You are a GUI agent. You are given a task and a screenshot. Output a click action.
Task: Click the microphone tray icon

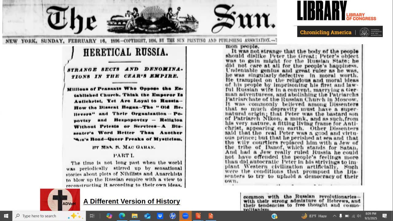pos(341,216)
